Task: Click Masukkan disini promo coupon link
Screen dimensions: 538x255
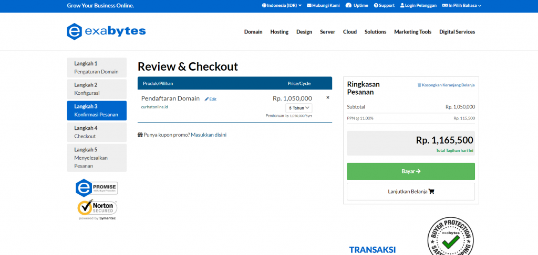Action: coord(209,135)
